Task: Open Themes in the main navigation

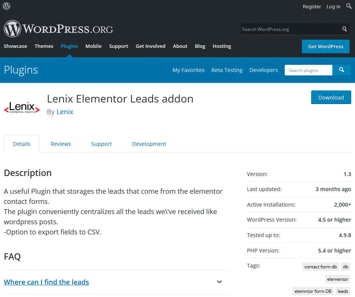Action: coord(44,46)
